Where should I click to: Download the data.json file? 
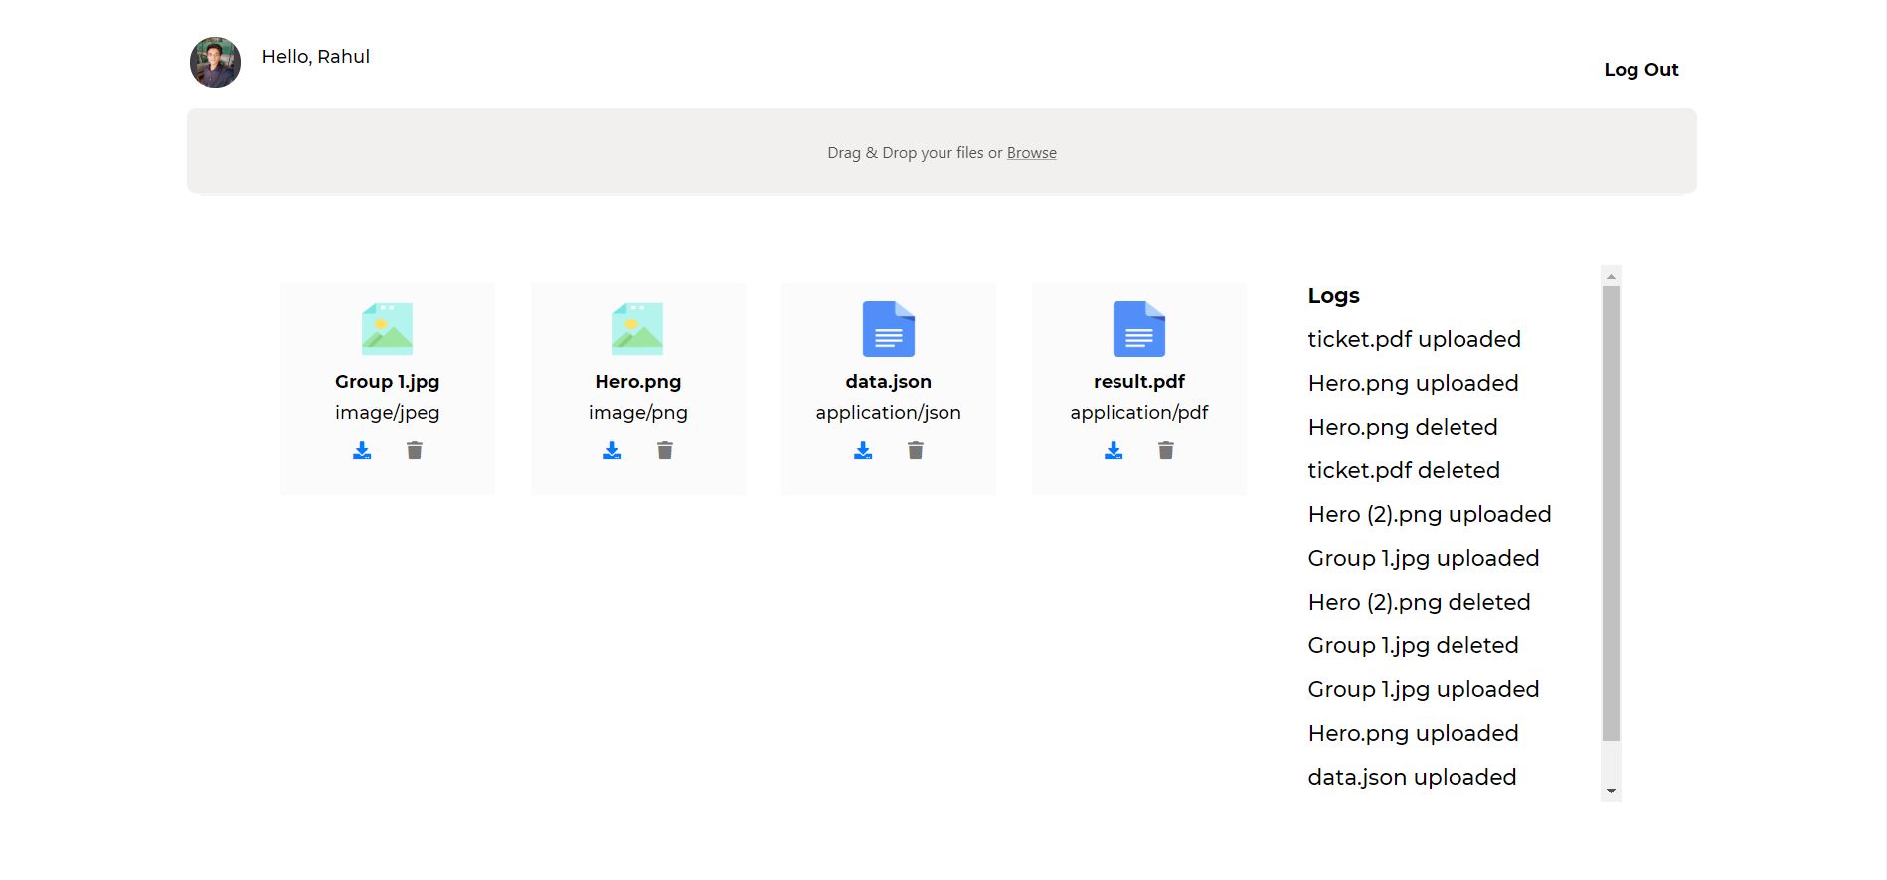tap(863, 451)
